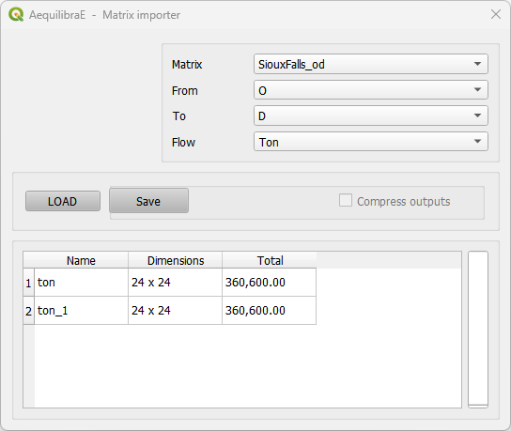Sort by the Name column header

click(x=81, y=260)
